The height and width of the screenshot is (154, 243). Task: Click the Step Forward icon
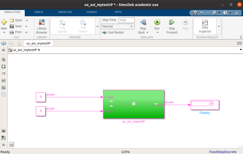click(172, 22)
